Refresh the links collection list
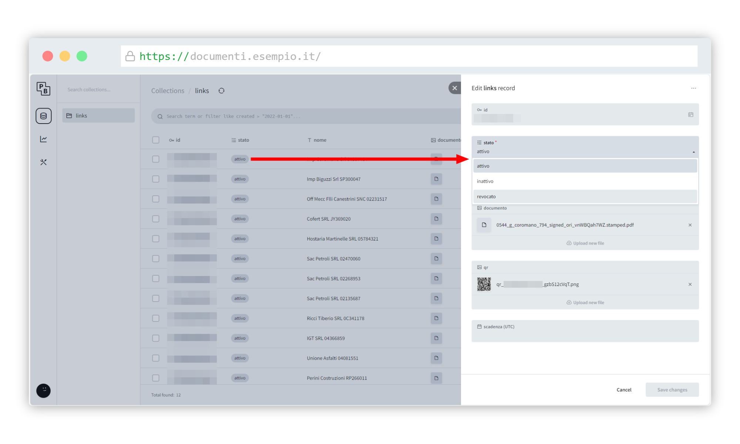The width and height of the screenshot is (740, 444). pyautogui.click(x=221, y=91)
